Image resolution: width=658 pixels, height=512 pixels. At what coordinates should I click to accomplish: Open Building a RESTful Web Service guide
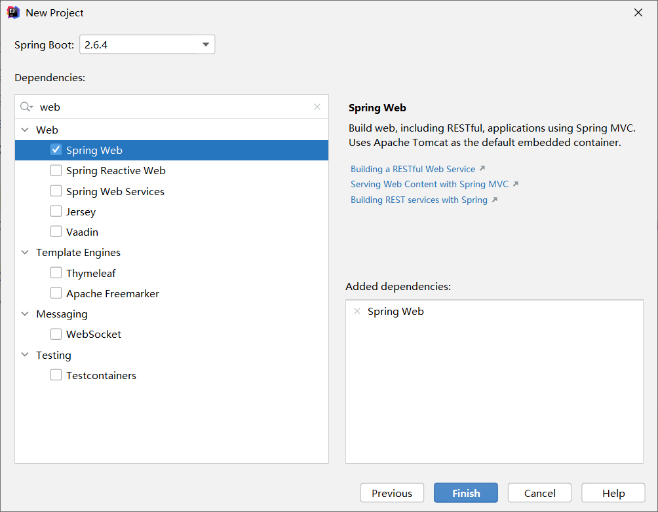[x=413, y=169]
